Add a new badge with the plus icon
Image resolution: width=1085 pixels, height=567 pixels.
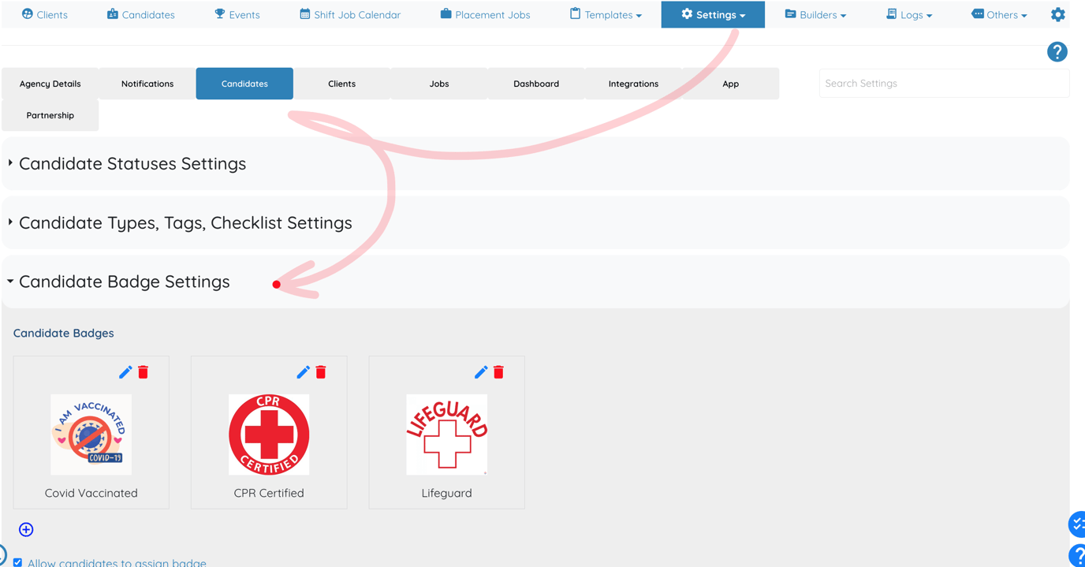[25, 529]
